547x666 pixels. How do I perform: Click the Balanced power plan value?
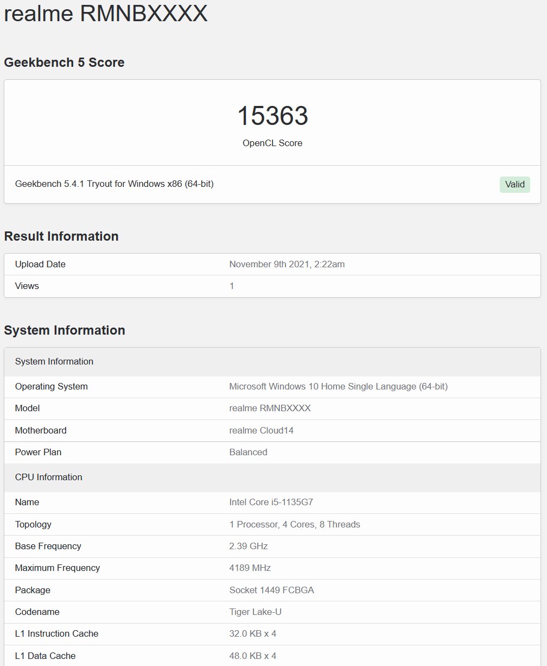click(248, 453)
